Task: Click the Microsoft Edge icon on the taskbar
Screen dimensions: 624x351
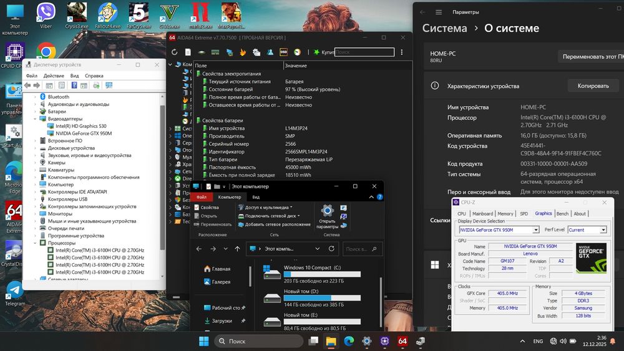Action: (x=349, y=341)
